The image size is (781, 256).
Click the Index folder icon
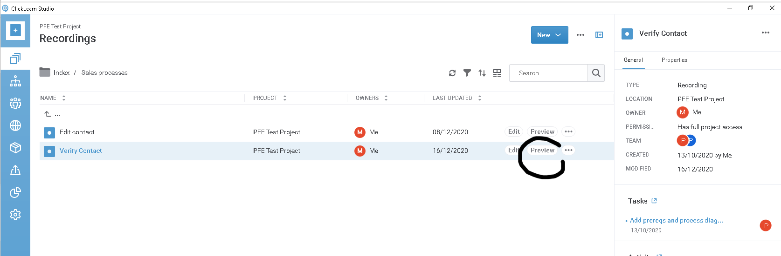(45, 72)
